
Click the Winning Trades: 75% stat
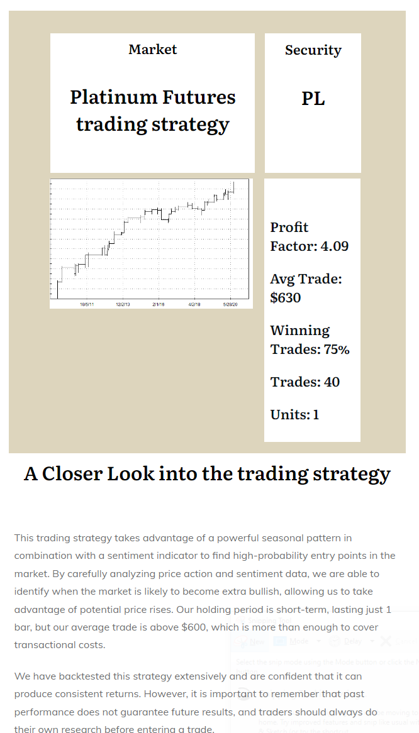click(310, 339)
